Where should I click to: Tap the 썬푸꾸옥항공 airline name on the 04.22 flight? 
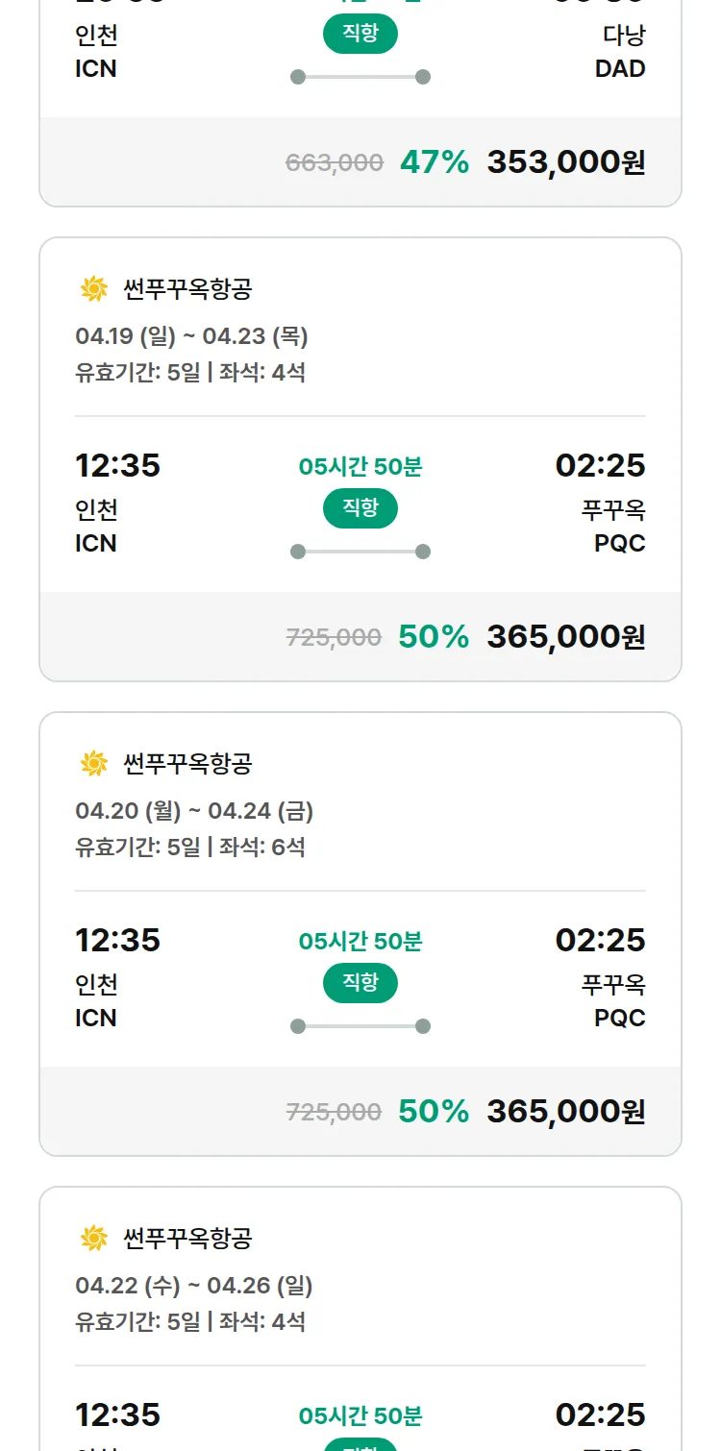[x=187, y=1239]
